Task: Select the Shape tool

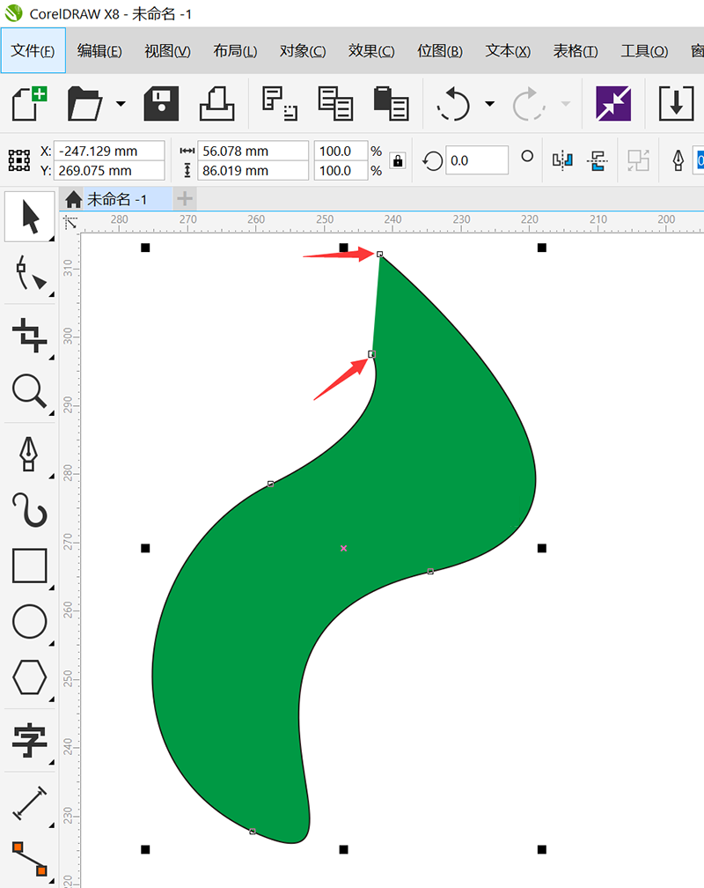Action: pyautogui.click(x=29, y=273)
